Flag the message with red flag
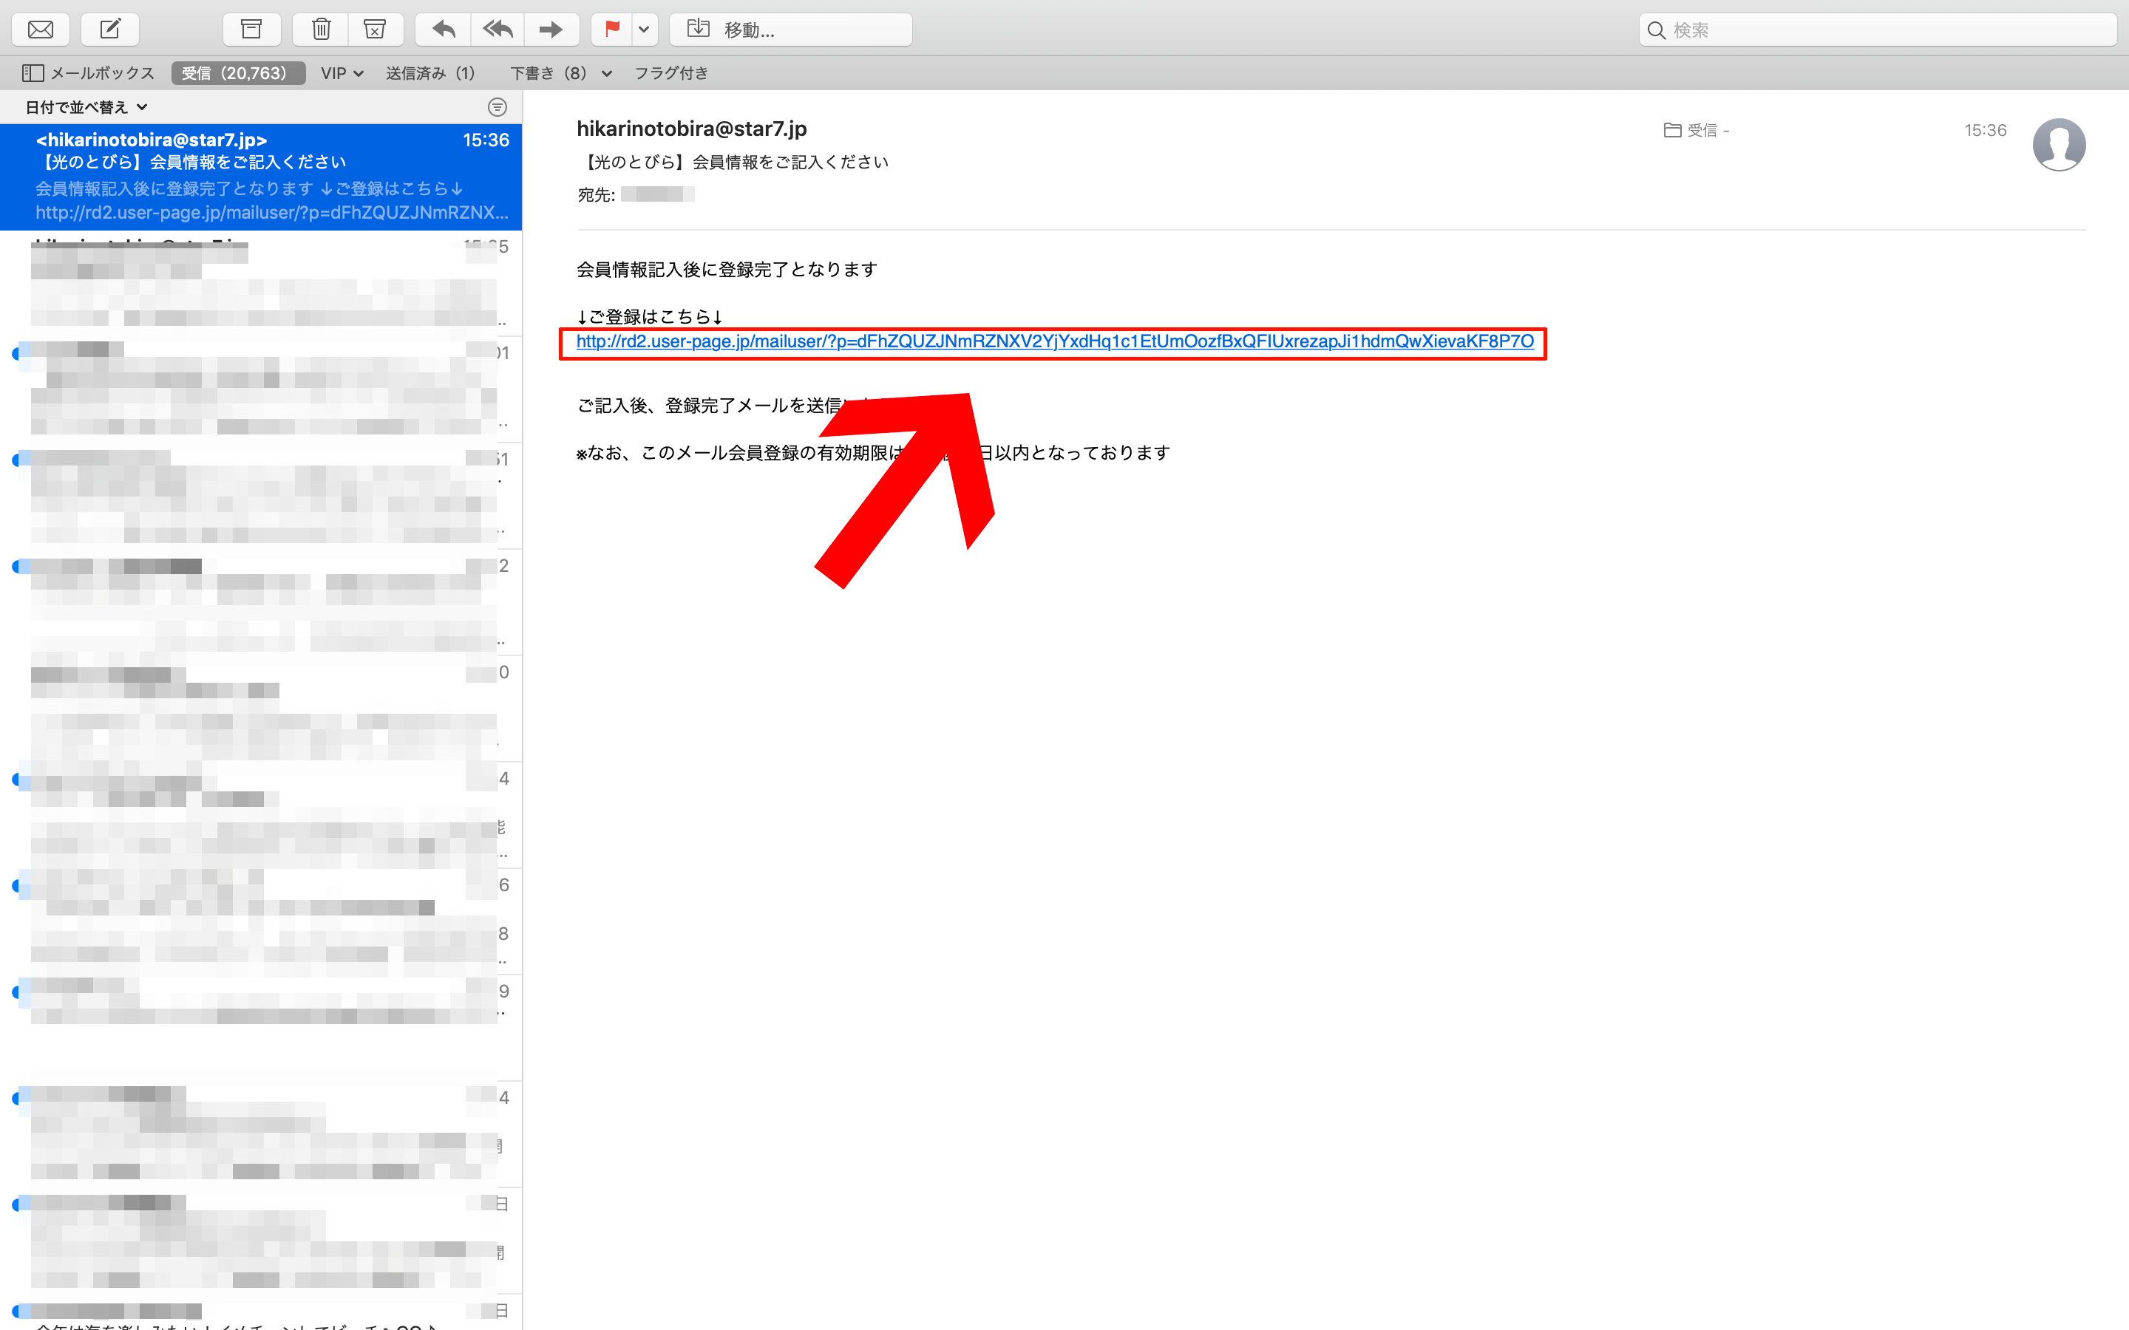The image size is (2129, 1330). click(612, 29)
